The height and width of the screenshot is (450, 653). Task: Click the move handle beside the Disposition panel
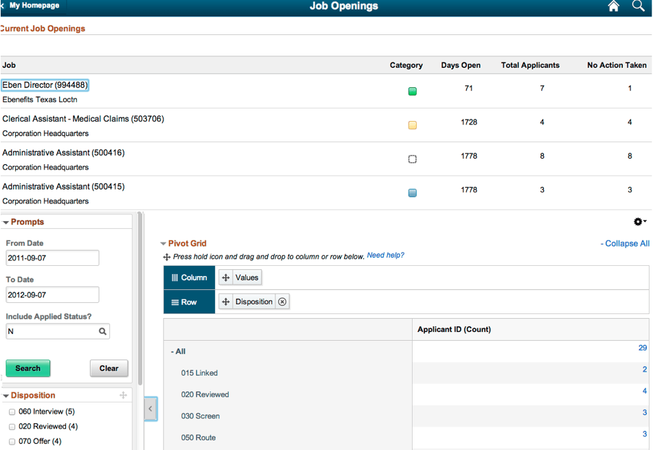point(122,395)
